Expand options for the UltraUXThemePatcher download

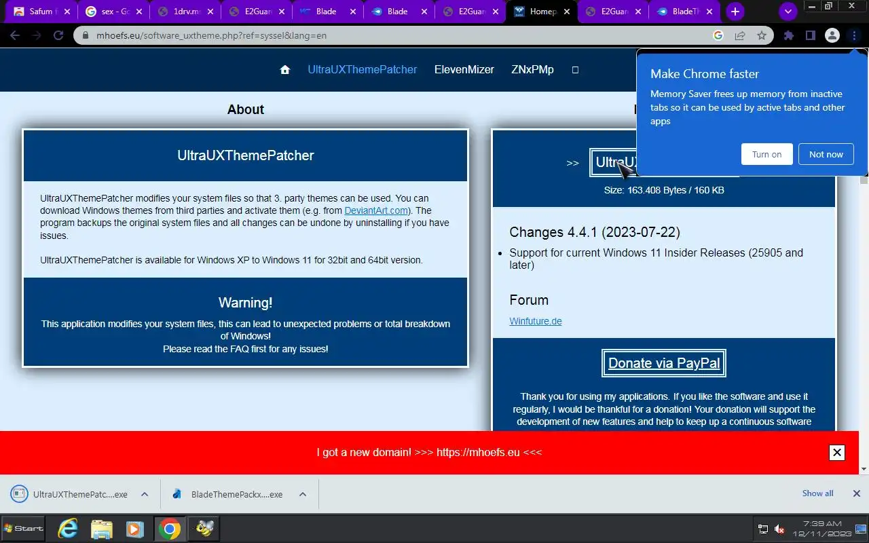click(145, 494)
